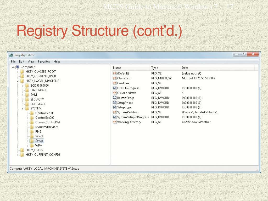Image resolution: width=268 pixels, height=201 pixels.
Task: Click the HKEY_CURRENT_USER folder icon
Action: click(22, 76)
